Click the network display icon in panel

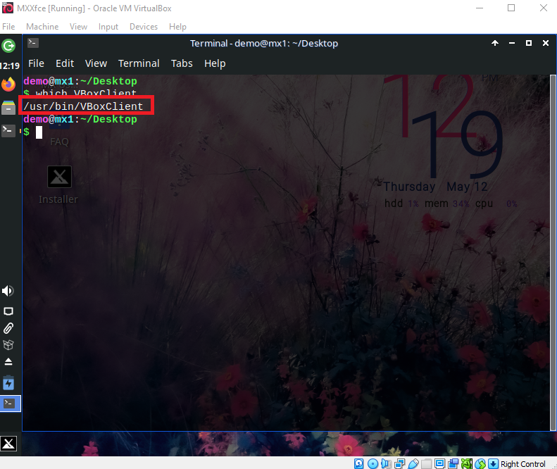(x=8, y=311)
